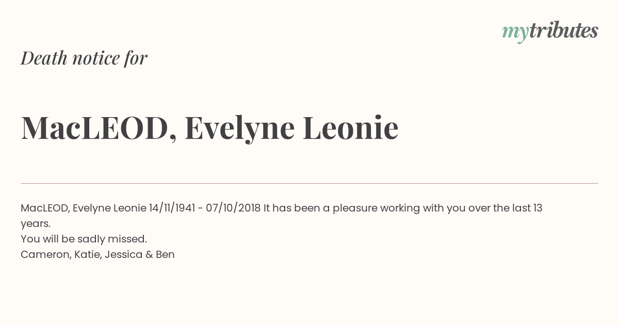Click the mytributes logo
This screenshot has height=325, width=619.
tap(550, 31)
